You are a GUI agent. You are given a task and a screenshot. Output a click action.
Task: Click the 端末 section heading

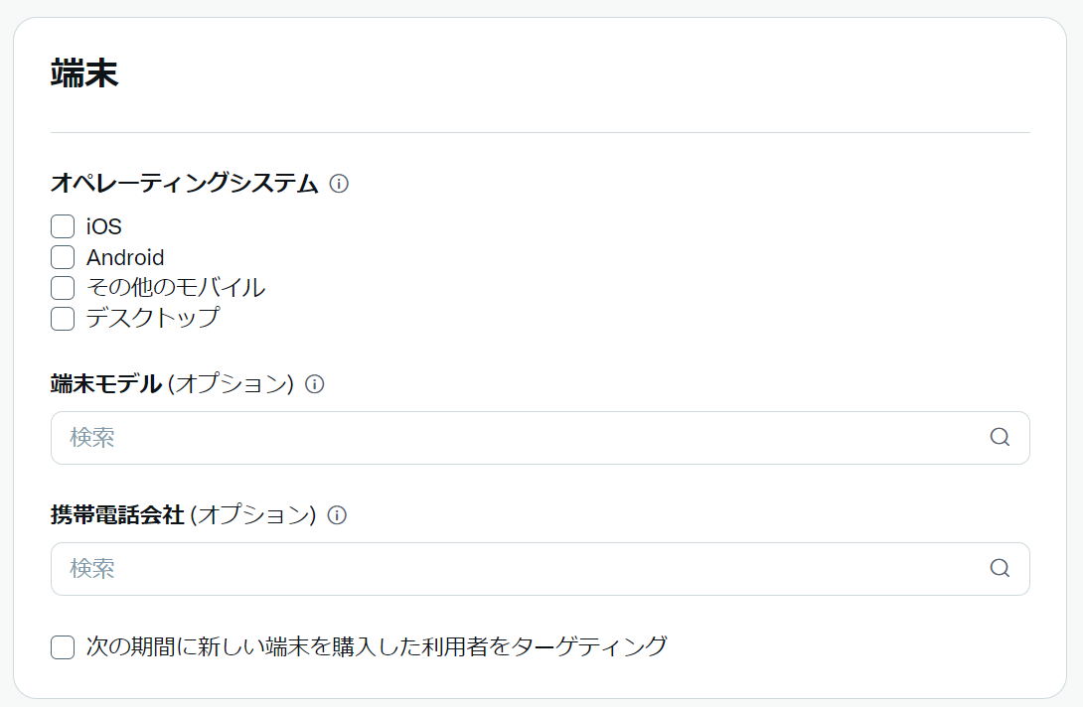point(84,73)
